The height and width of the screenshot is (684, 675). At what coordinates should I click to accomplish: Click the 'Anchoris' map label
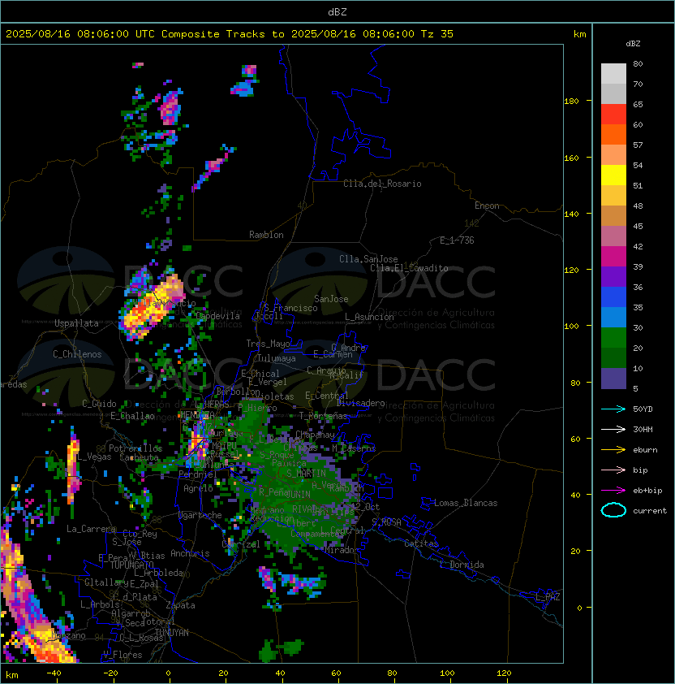pyautogui.click(x=190, y=553)
